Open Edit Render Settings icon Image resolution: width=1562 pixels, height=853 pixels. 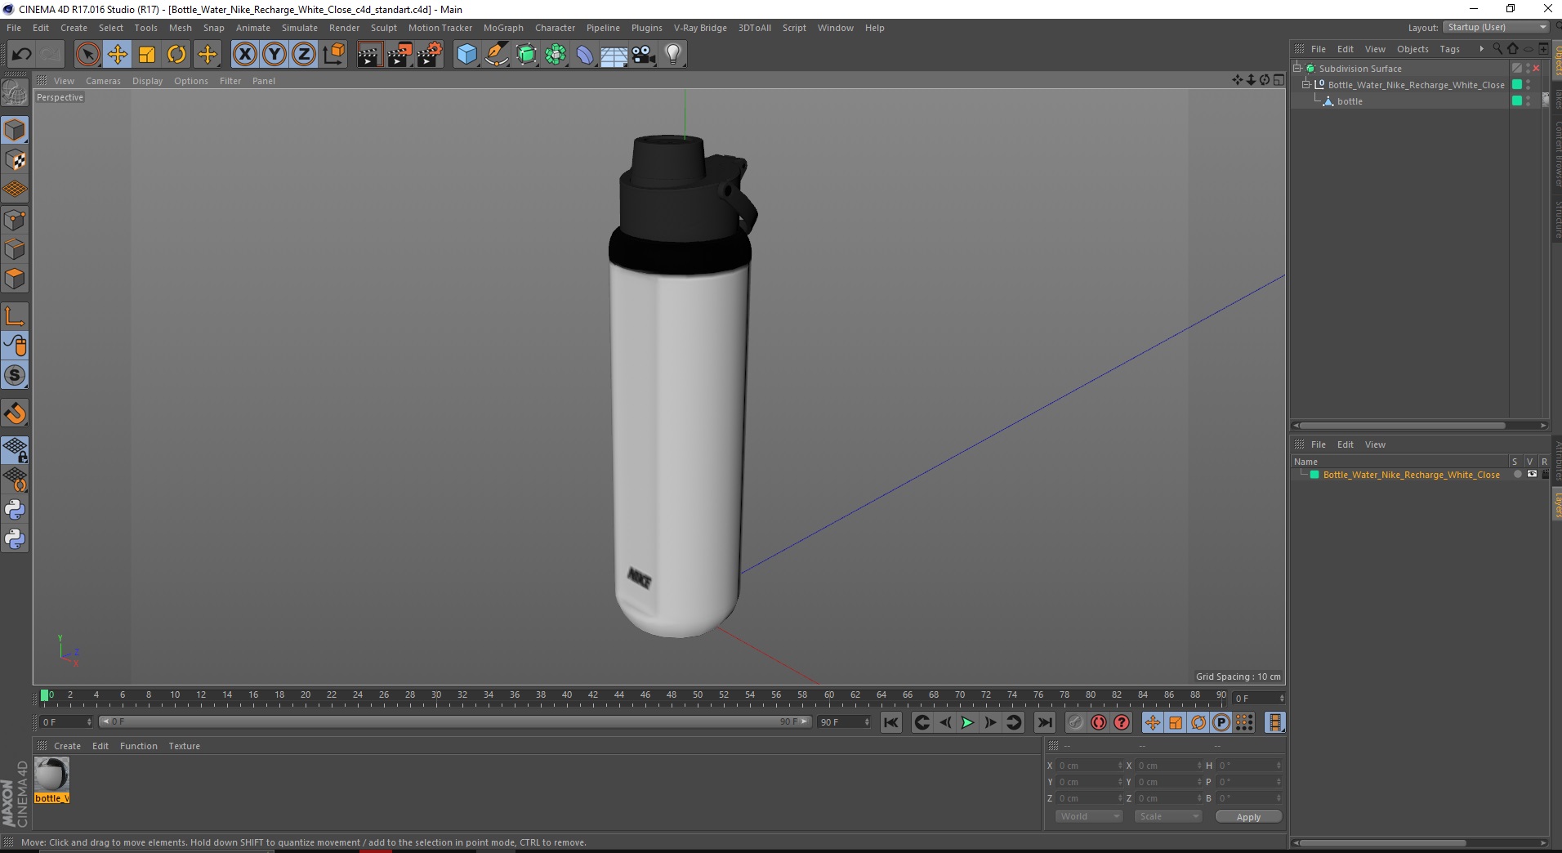coord(430,55)
